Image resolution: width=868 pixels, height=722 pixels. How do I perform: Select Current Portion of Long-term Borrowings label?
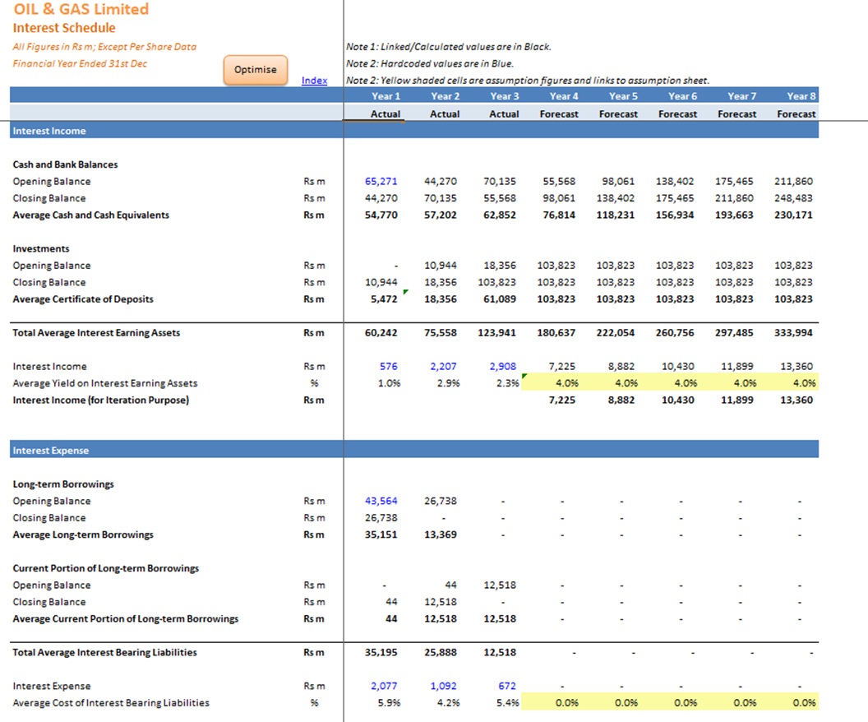pos(106,568)
